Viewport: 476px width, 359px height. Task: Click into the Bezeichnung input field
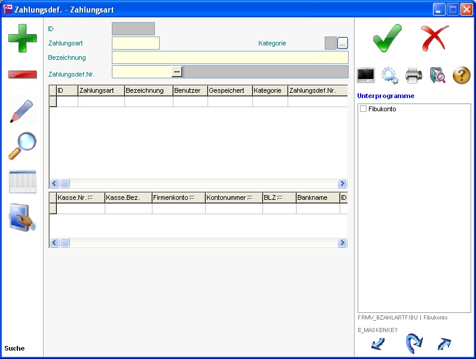pos(230,57)
